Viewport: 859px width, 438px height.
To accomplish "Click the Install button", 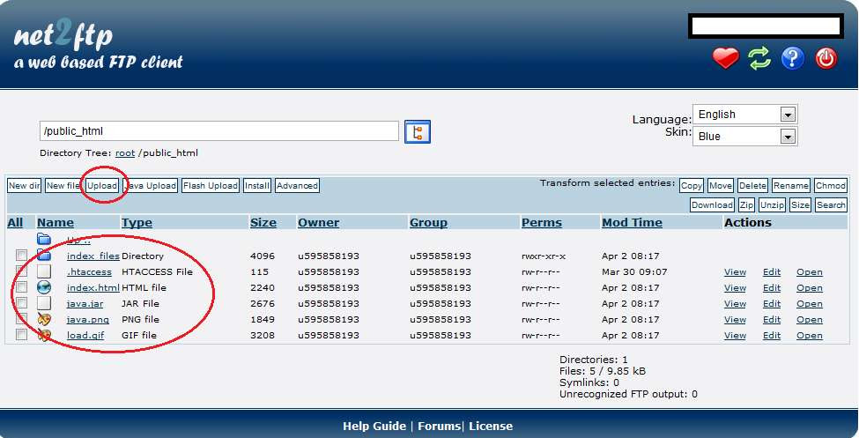I will coord(257,186).
